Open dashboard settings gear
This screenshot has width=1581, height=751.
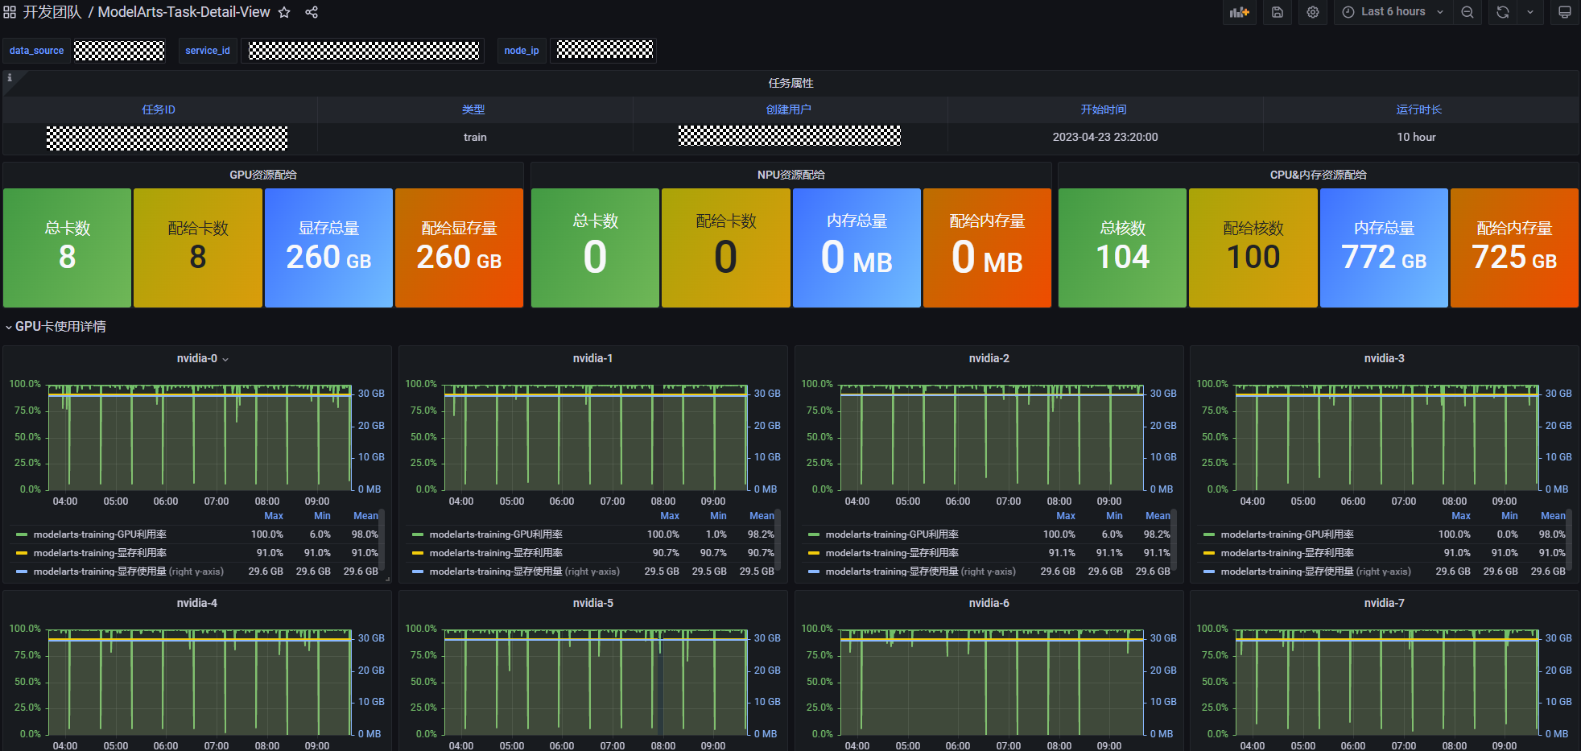click(1313, 12)
